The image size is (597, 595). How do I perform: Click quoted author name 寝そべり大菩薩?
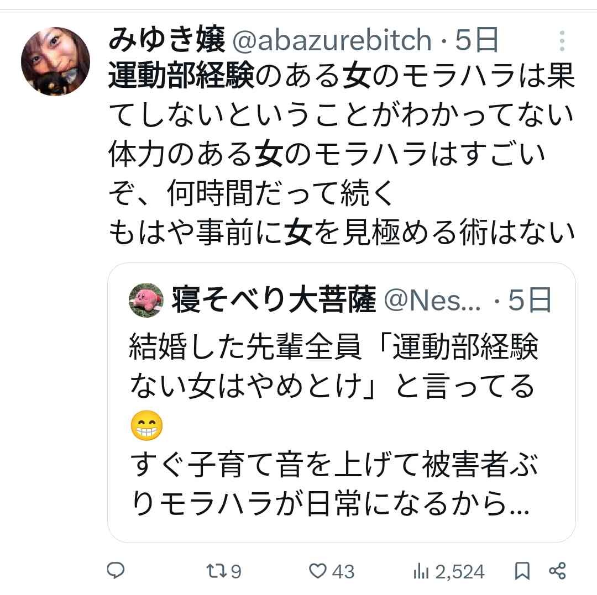click(274, 301)
